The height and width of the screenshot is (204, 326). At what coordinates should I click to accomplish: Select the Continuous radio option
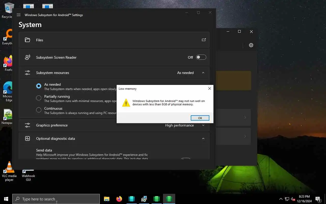(x=39, y=110)
